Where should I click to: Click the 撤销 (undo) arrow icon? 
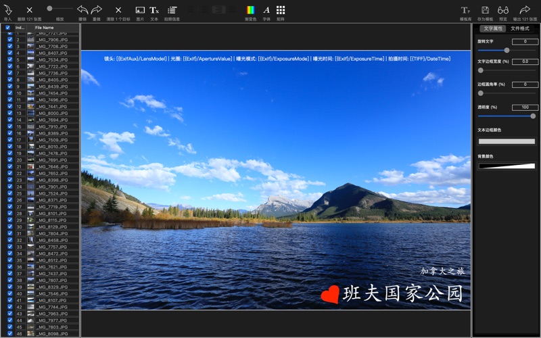pos(82,10)
